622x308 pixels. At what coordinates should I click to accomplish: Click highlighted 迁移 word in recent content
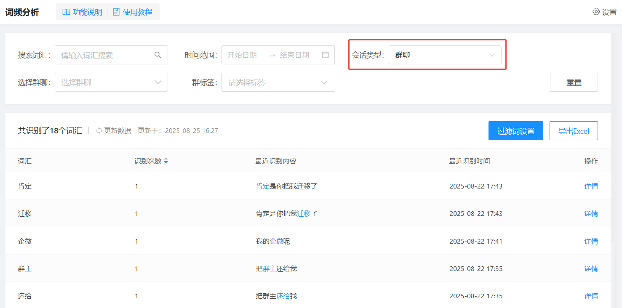click(x=304, y=214)
